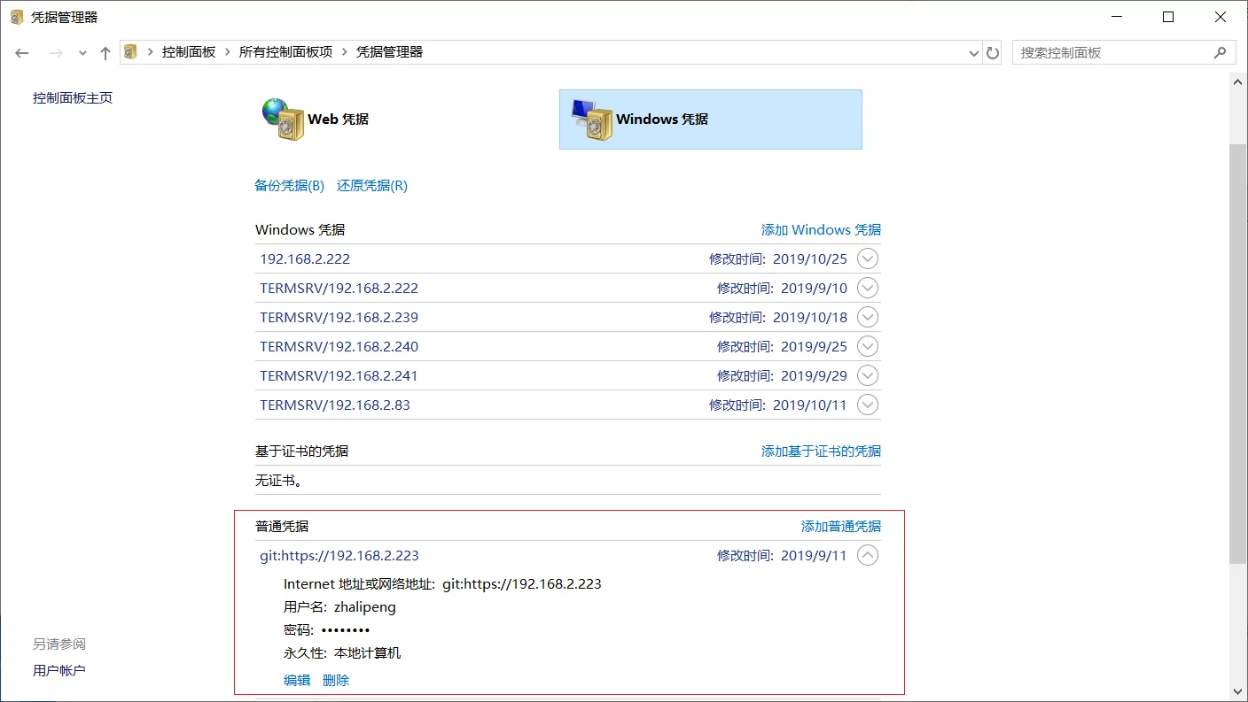Screen dimensions: 1248x702
Task: Select 控制面板 in the breadcrumb path
Action: [188, 52]
